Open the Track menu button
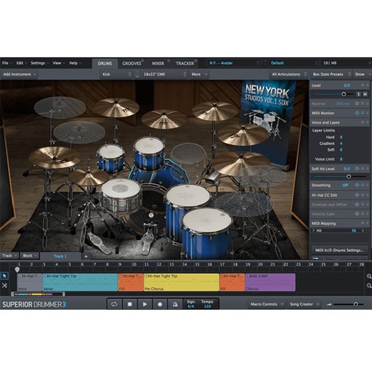 click(x=9, y=255)
